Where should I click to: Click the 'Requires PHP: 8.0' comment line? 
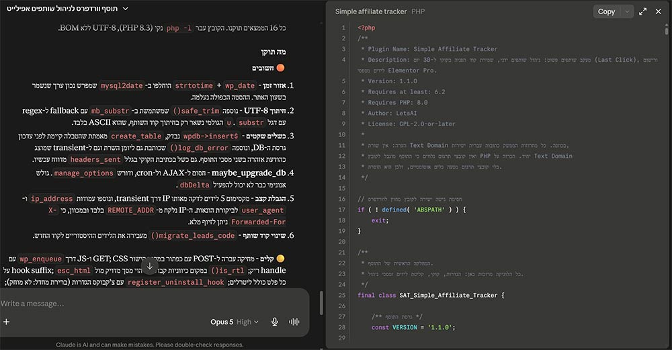397,102
